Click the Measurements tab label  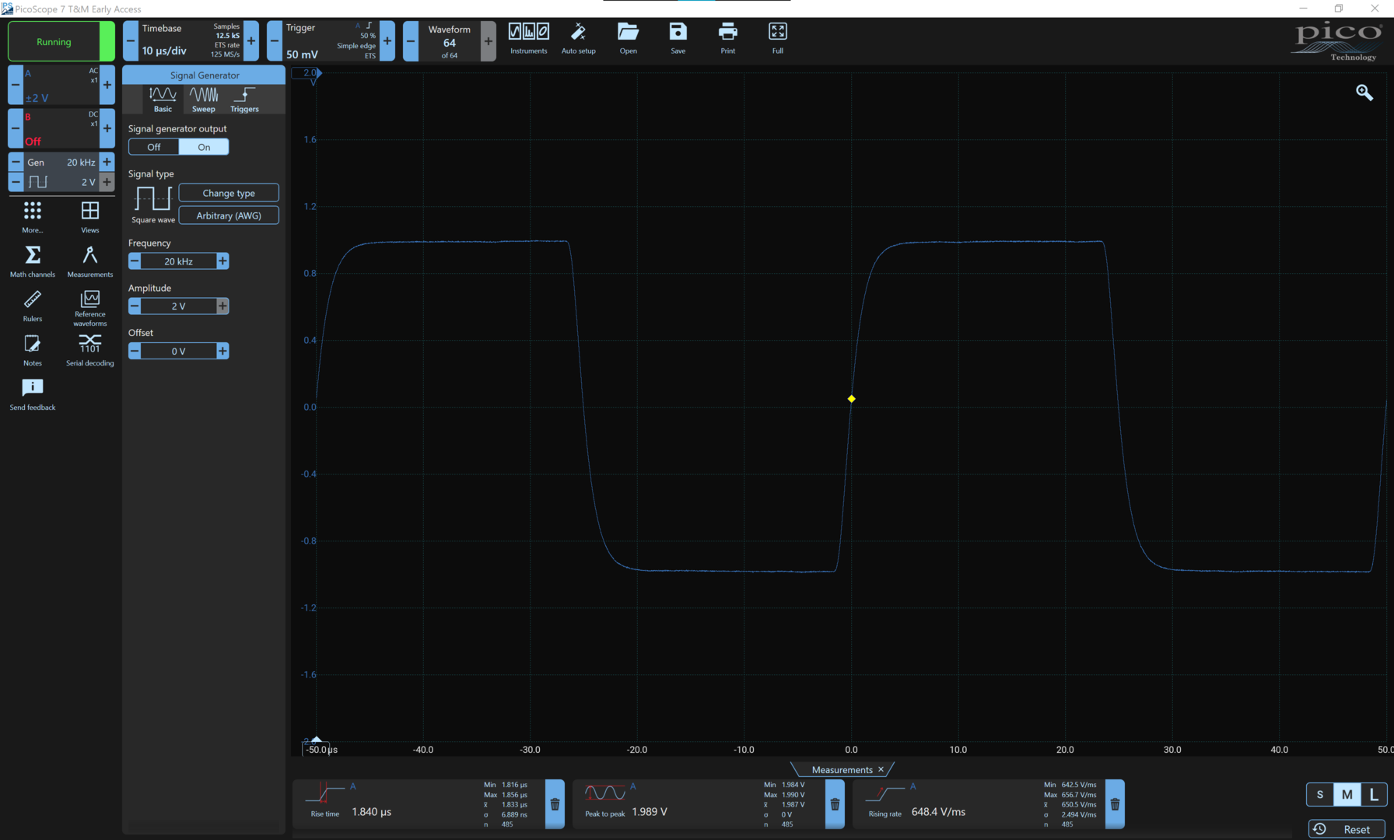tap(842, 769)
